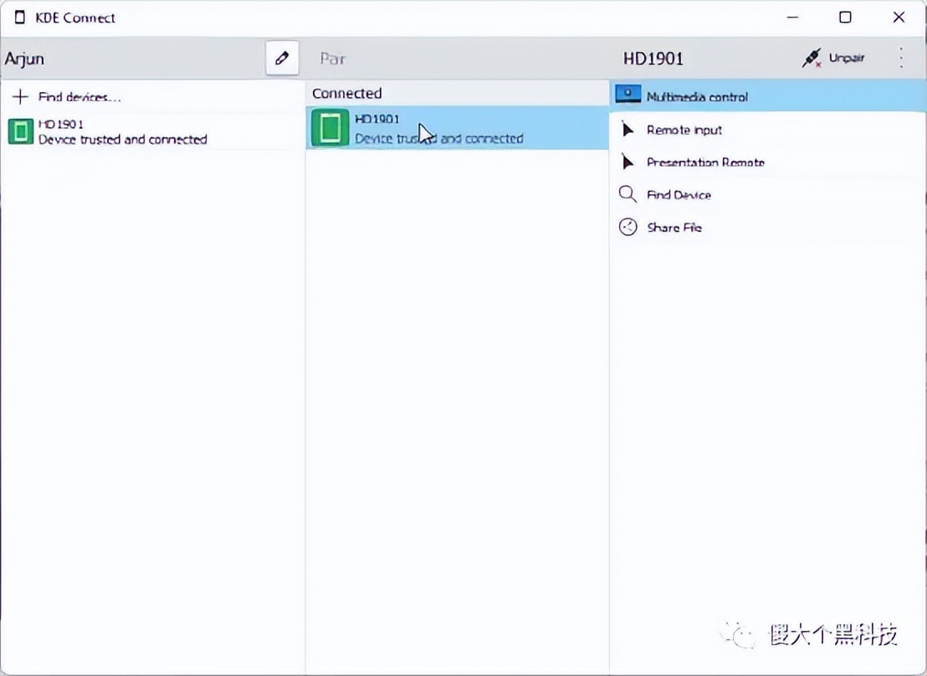The width and height of the screenshot is (927, 676).
Task: Click the Unpair plug icon
Action: 812,59
